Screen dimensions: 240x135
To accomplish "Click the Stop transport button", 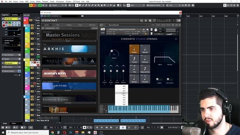I will [x=123, y=127].
